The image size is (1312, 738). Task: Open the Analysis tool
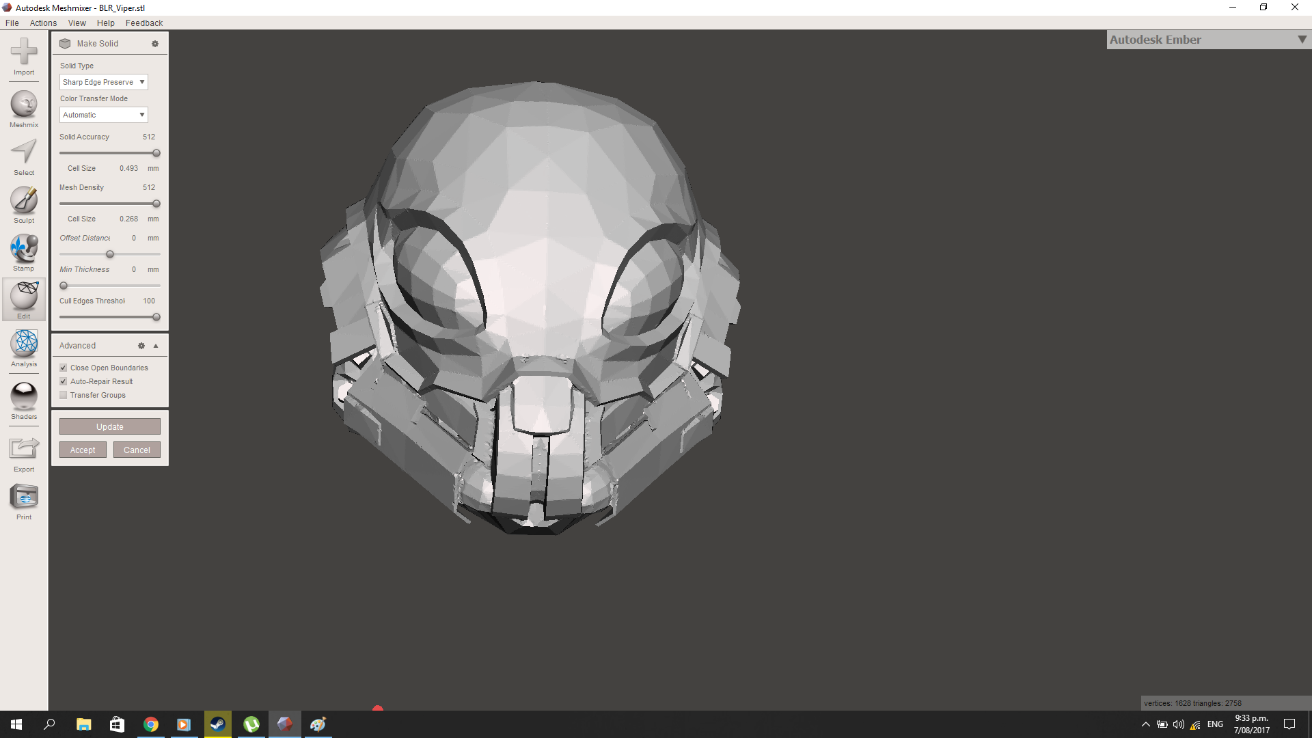pos(24,348)
